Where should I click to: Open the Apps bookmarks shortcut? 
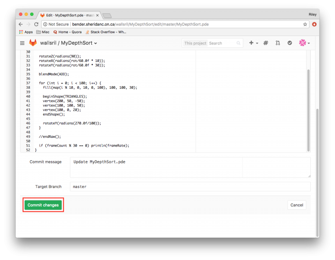pos(26,32)
